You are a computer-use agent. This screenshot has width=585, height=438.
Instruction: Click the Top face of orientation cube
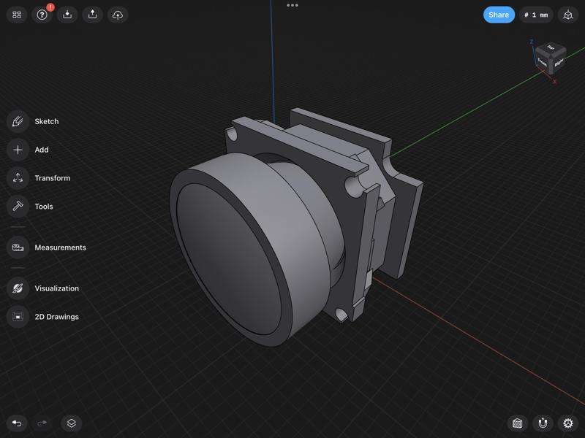pyautogui.click(x=551, y=50)
